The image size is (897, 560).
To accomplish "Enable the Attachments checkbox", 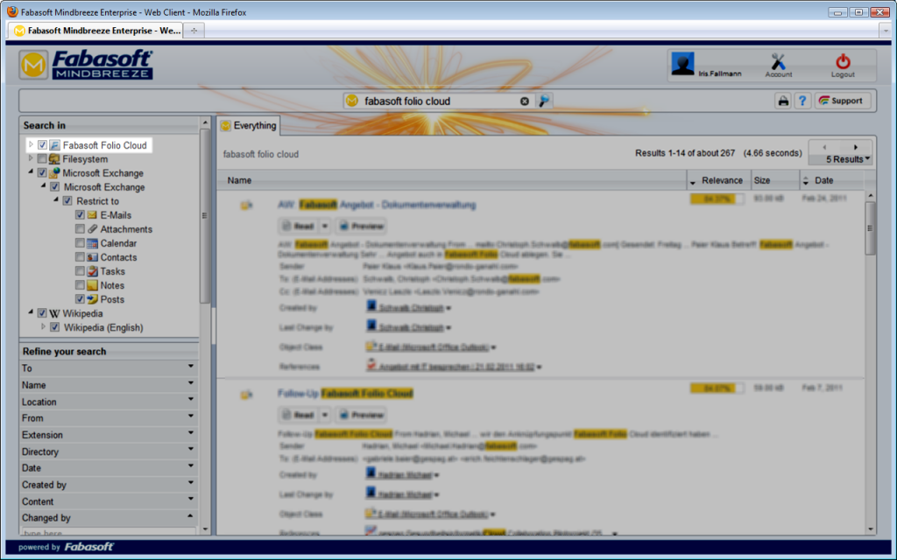I will coord(80,229).
